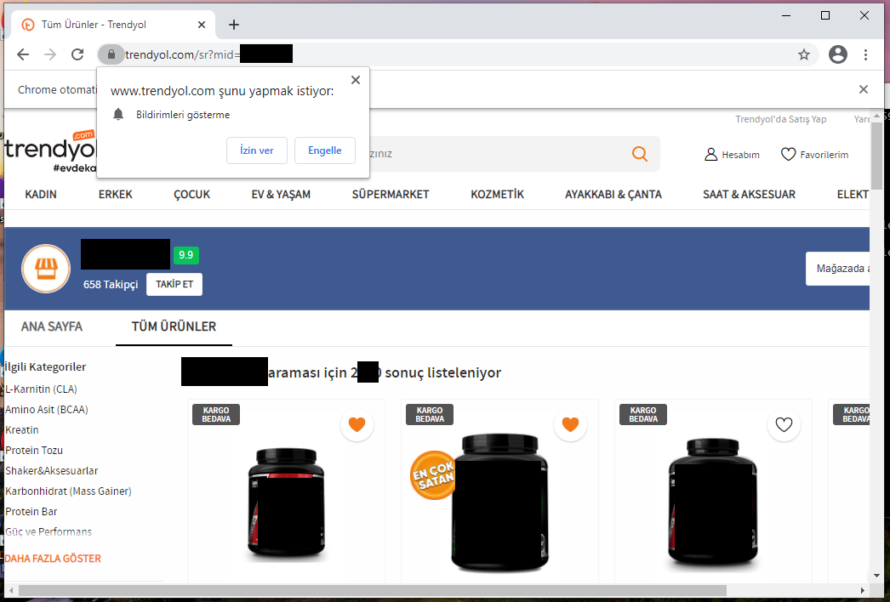
Task: Remove first product from favorites heart
Action: click(x=357, y=424)
